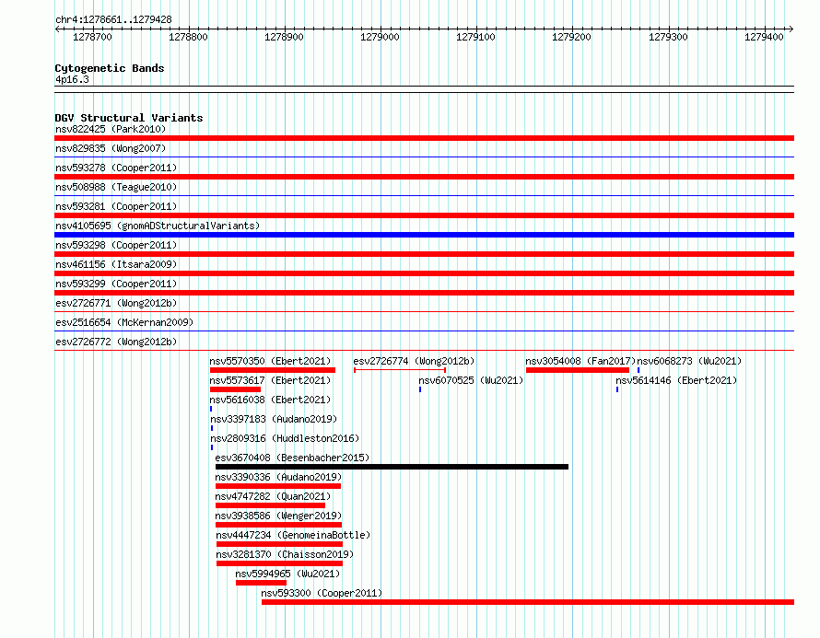Click ruler position 1279400
Screen dimensions: 820x638
coord(764,37)
